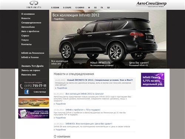Click 'Подробнее' under 02.05.2012 news

[x=61, y=104]
